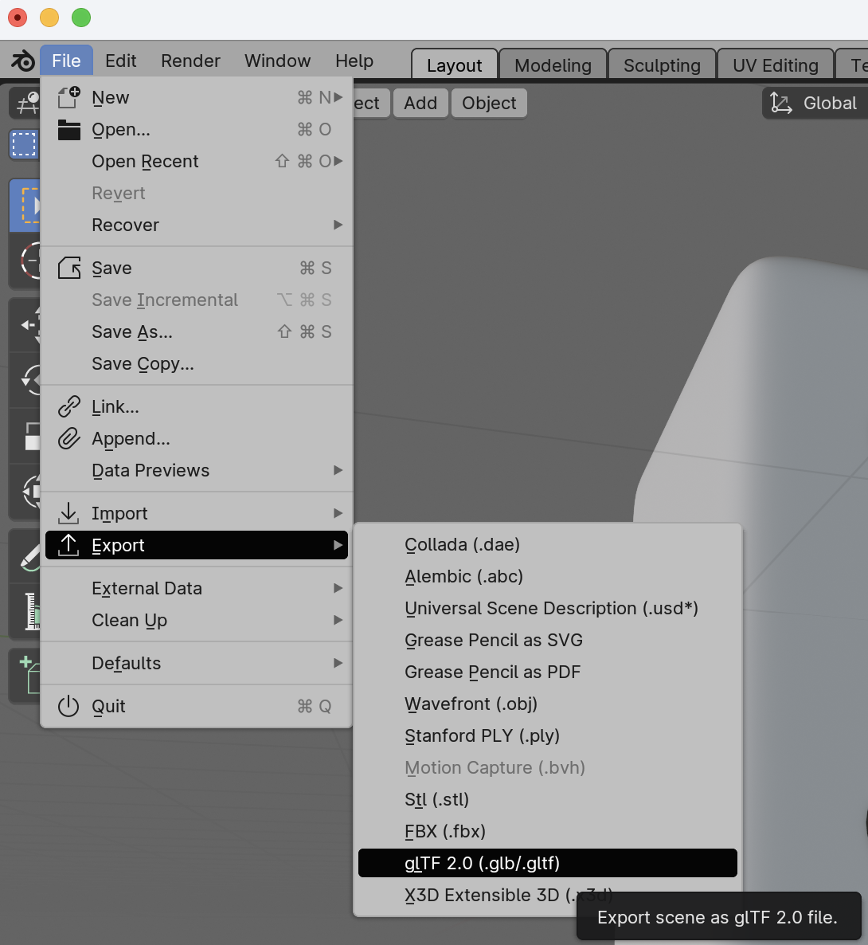Export Grease Pencil as SVG
Viewport: 868px width, 945px height.
(548, 640)
